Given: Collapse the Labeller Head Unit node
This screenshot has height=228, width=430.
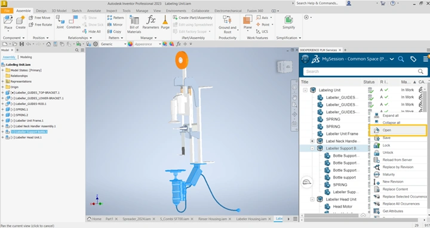Looking at the screenshot, I should [x=312, y=199].
